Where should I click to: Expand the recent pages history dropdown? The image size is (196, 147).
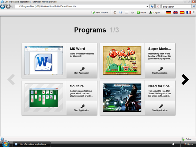12,6
